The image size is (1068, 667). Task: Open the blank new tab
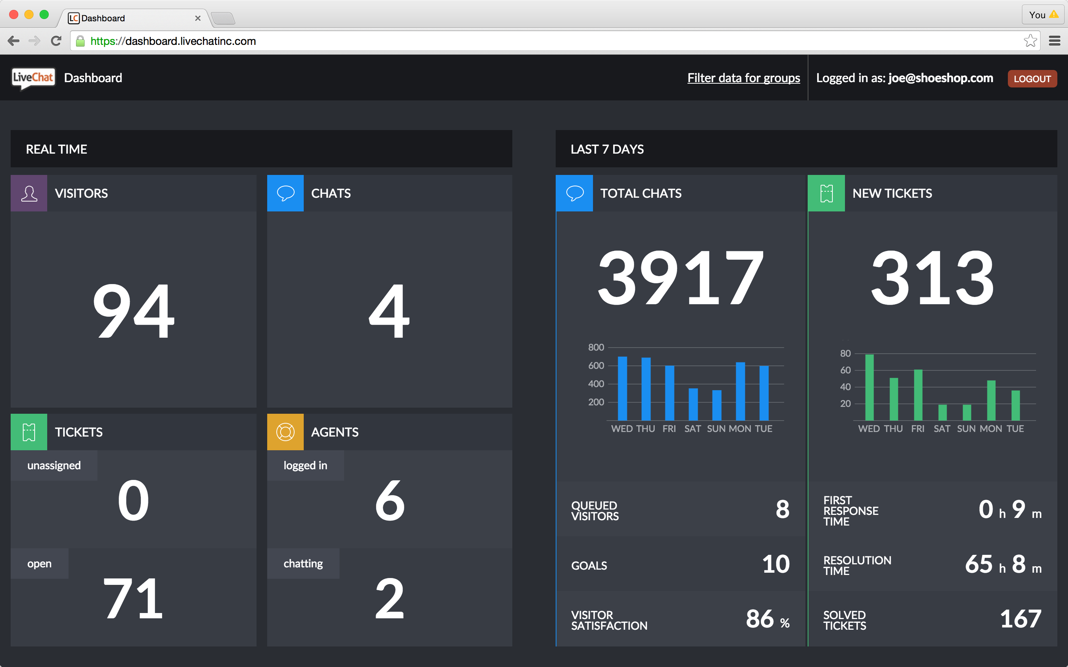[x=224, y=17]
